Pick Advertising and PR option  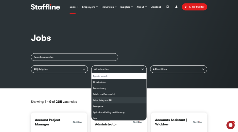coord(119,100)
